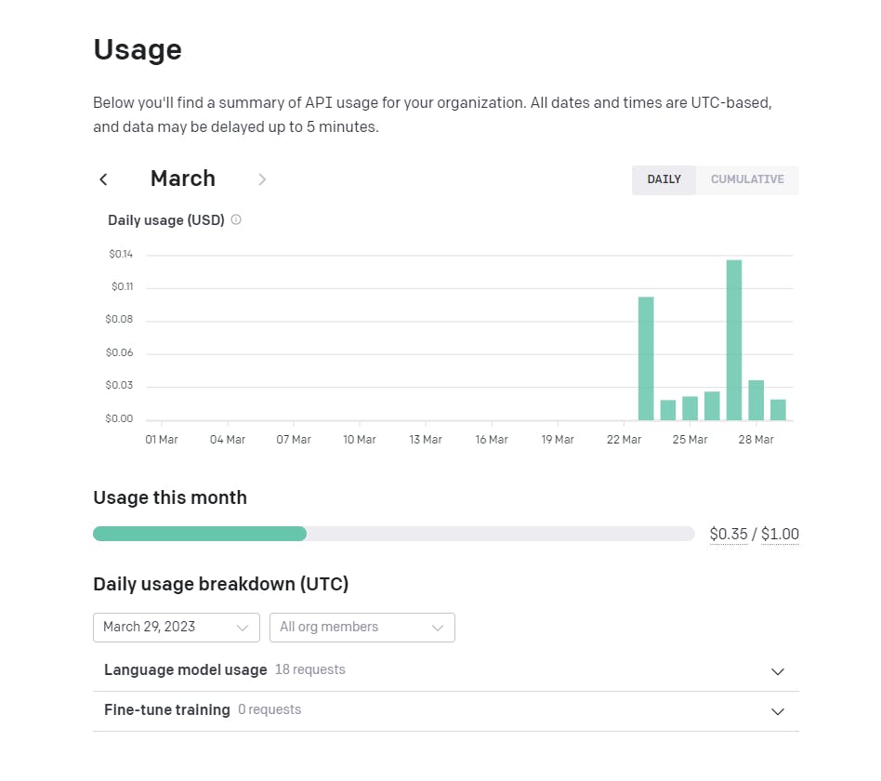
Task: Switch chart to Cumulative view
Action: pos(747,179)
